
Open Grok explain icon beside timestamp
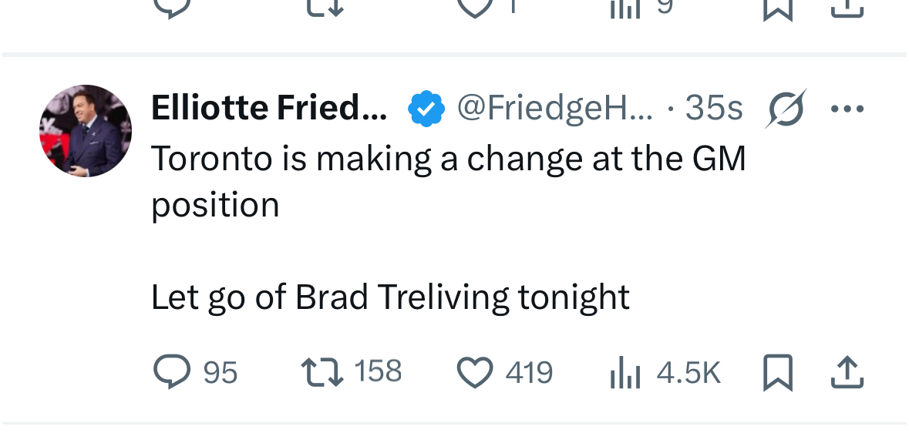coord(786,108)
